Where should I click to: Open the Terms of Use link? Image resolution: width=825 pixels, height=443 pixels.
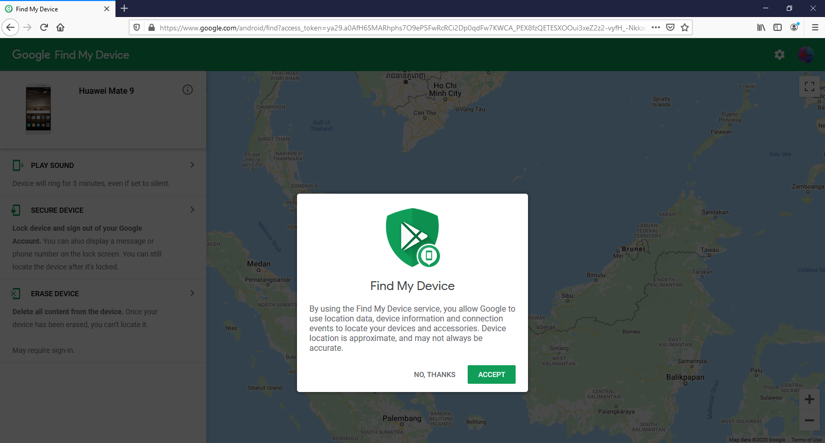tap(806, 440)
